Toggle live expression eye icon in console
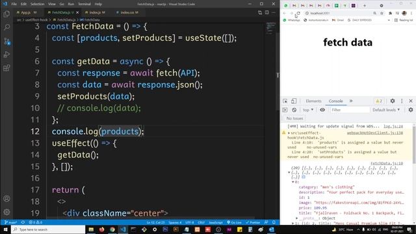Viewport: 416px width, 234px height. (x=322, y=110)
